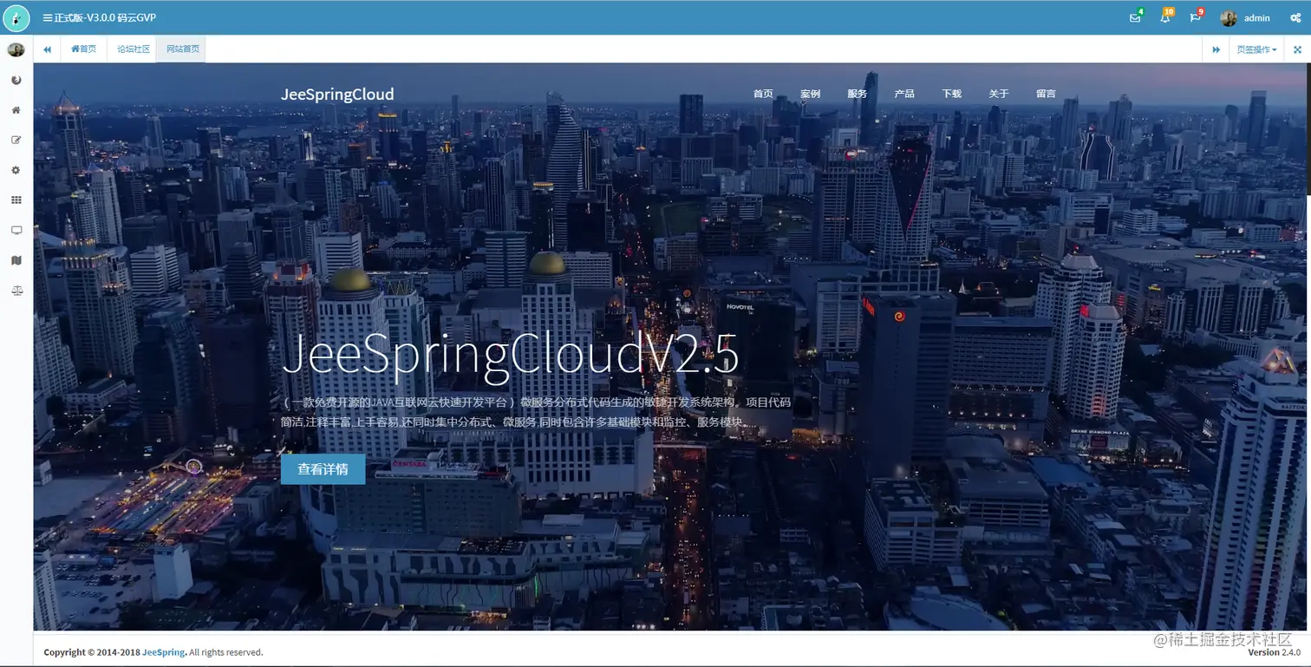The image size is (1311, 667).
Task: Click the JeeSpring logo in the top-left corner
Action: pos(16,17)
